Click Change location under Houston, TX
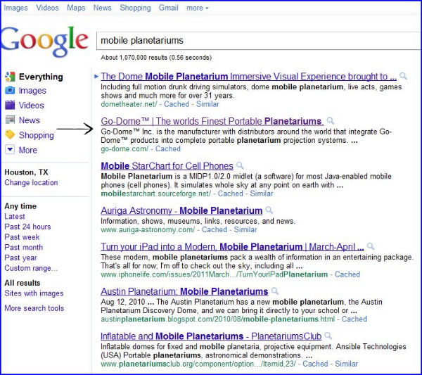Image resolution: width=422 pixels, height=375 pixels. click(x=31, y=182)
